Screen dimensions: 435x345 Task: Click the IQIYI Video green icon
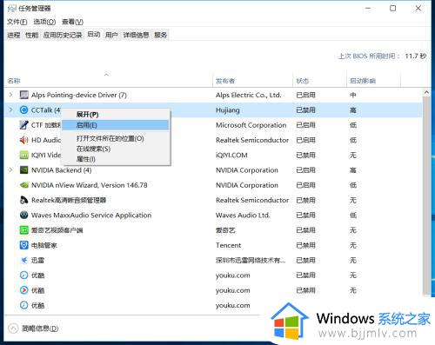tap(23, 155)
